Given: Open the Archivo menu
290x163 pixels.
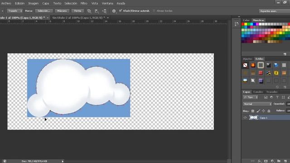Looking at the screenshot, I should point(6,3).
